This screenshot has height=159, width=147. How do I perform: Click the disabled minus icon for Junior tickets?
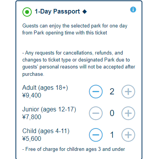(x=96, y=113)
